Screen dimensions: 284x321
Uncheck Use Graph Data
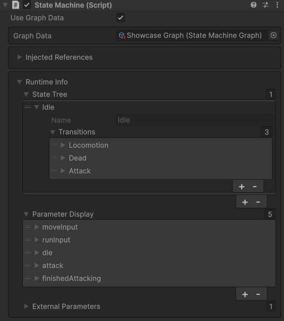[x=121, y=18]
